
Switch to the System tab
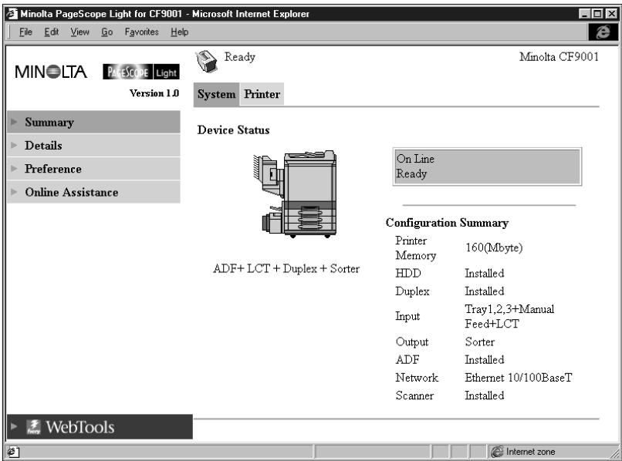(216, 94)
